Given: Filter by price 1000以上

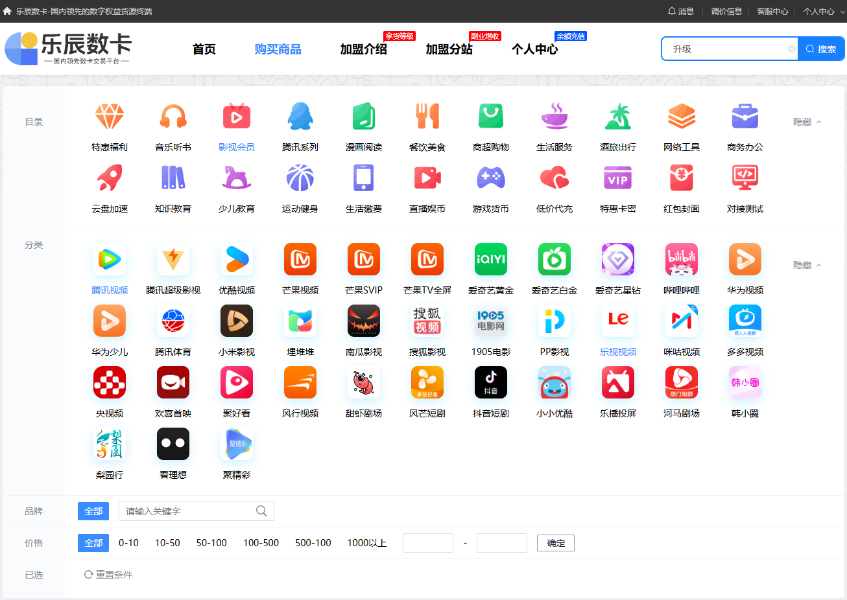Looking at the screenshot, I should pos(367,543).
